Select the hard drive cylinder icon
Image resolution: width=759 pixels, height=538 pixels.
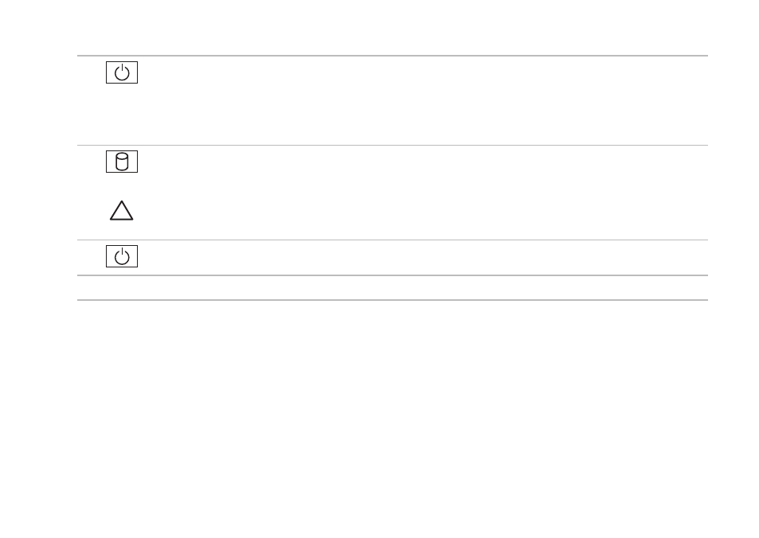tap(122, 162)
